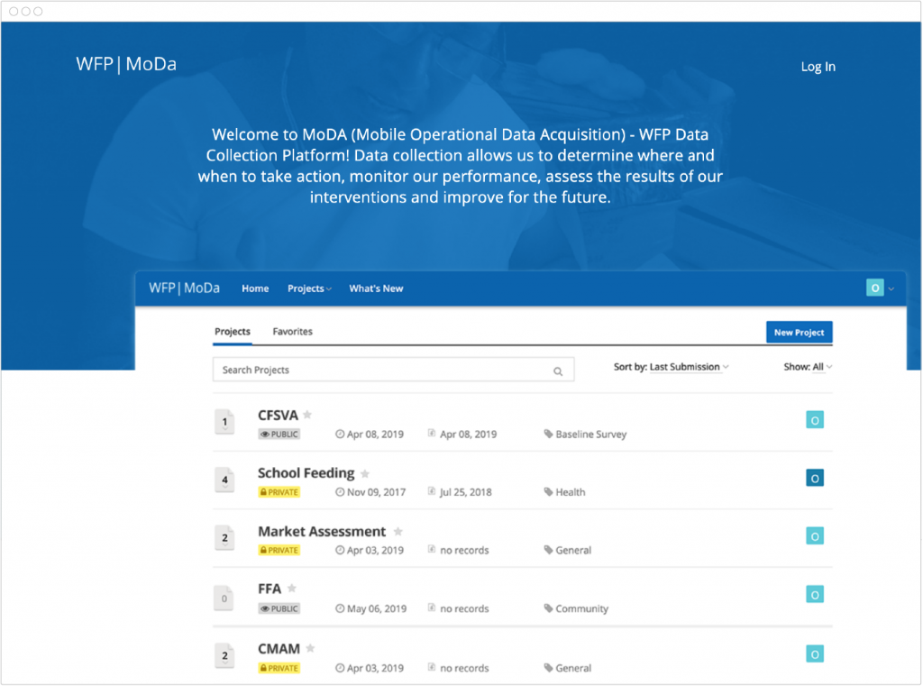Viewport: 923px width, 686px height.
Task: Click the New Project button
Action: pyautogui.click(x=799, y=332)
